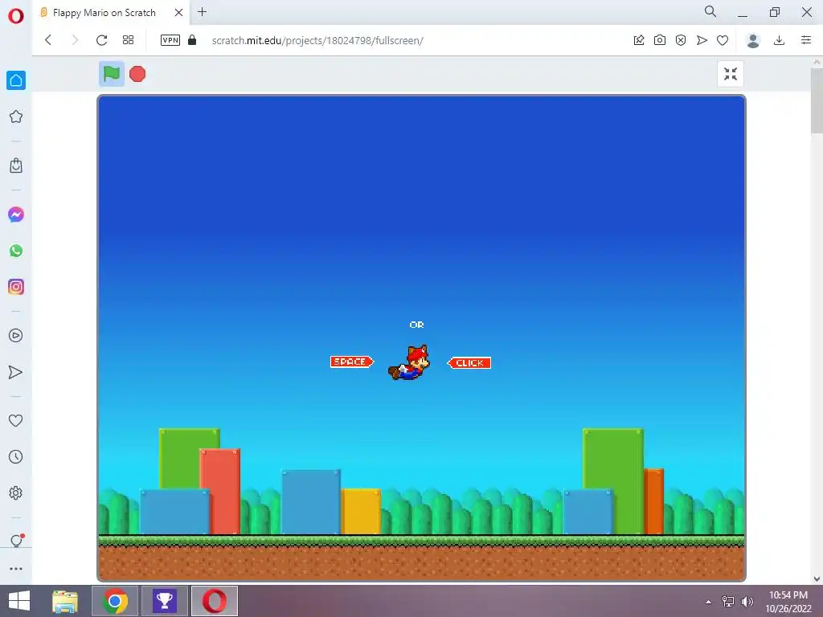Open My Flow in the sidebar
This screenshot has width=823, height=617.
point(16,372)
